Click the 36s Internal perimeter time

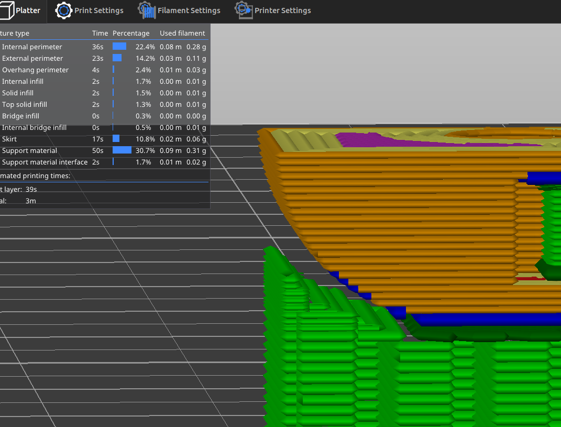click(97, 47)
